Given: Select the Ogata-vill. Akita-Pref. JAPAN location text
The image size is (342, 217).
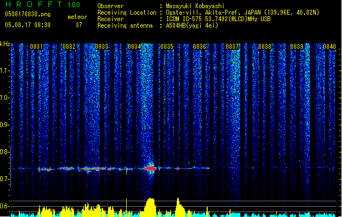Looking at the screenshot, I should pyautogui.click(x=242, y=12).
